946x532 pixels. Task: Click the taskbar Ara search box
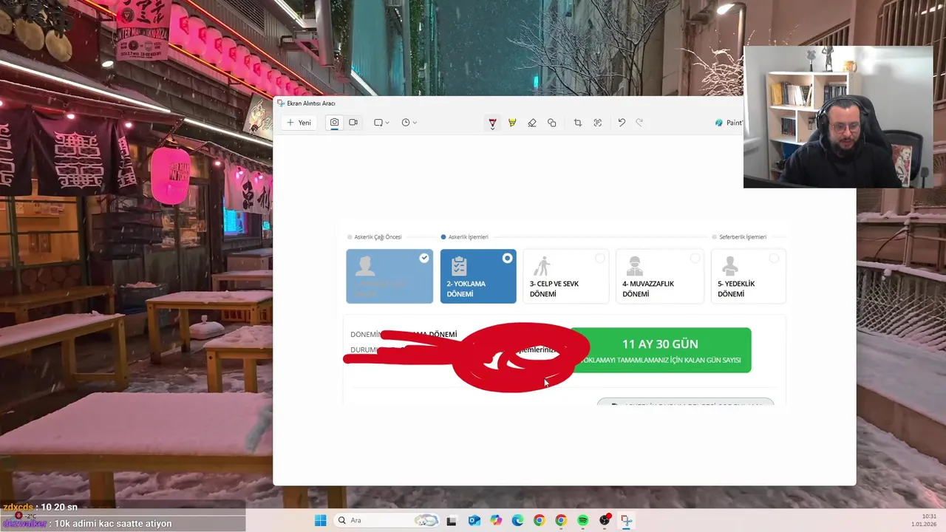point(387,520)
